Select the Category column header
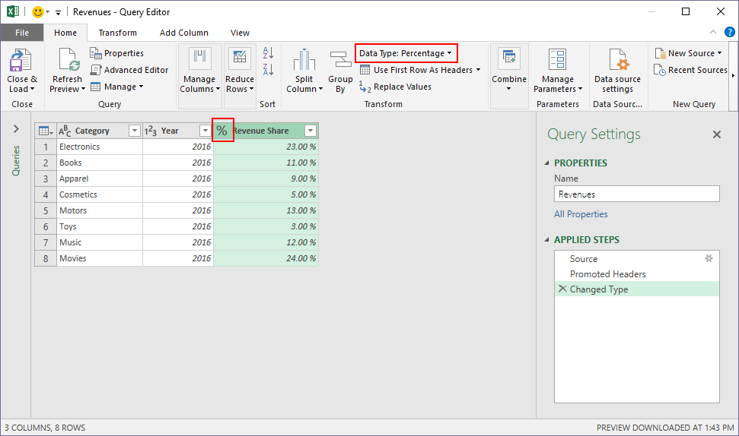Screen dimensions: 739x436 100,131
